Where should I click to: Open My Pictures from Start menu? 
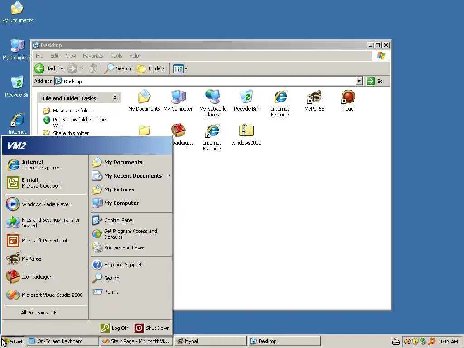pos(131,189)
